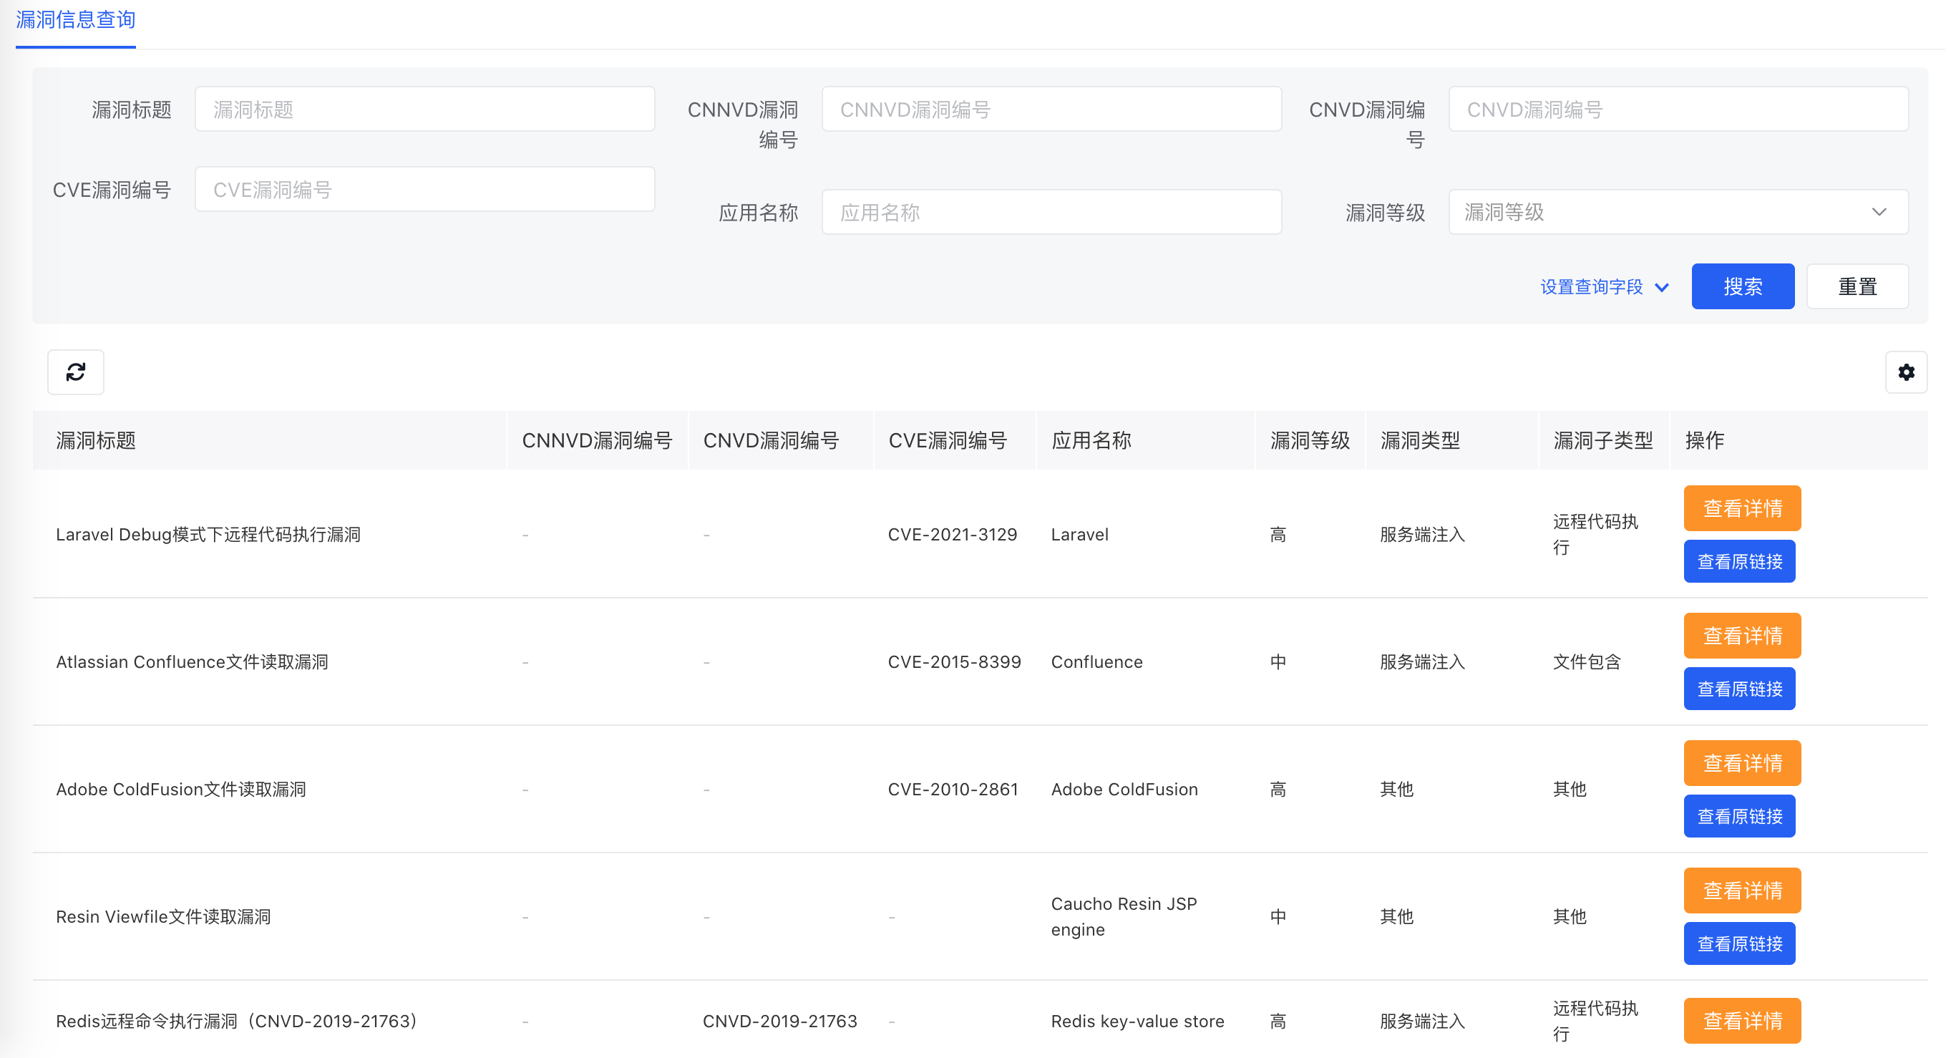Click title 'Resin Viewfile文件读取漏洞'
The height and width of the screenshot is (1058, 1951).
pos(164,916)
